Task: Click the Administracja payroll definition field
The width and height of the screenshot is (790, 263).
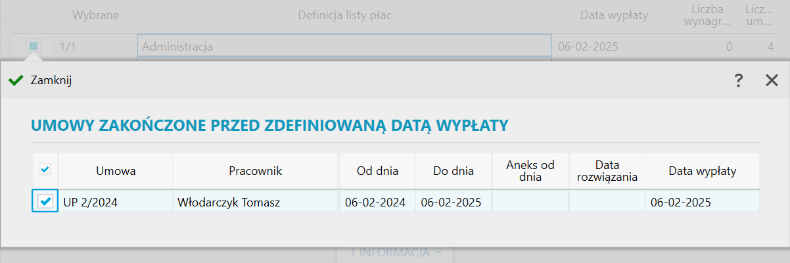Action: pos(344,47)
